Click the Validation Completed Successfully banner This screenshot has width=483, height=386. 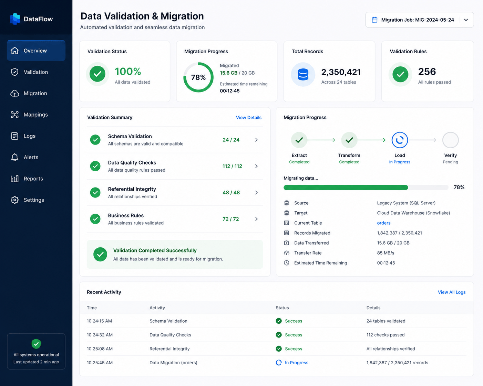coord(175,254)
